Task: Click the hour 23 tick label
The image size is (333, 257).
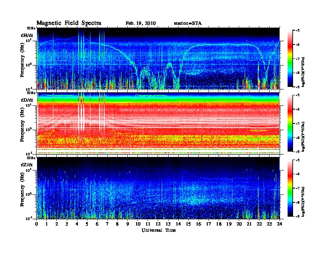Action: 270,224
